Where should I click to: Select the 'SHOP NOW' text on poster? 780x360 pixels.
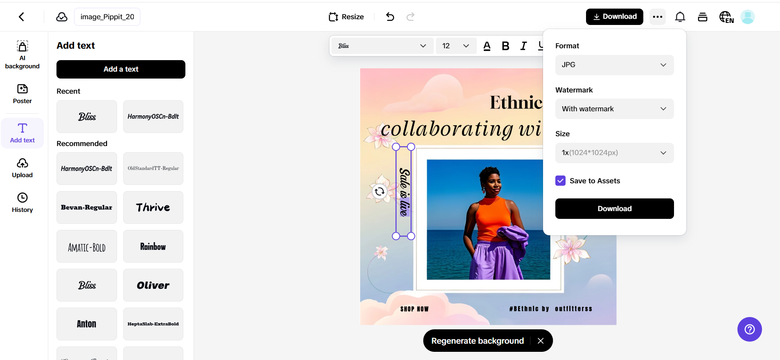(415, 309)
